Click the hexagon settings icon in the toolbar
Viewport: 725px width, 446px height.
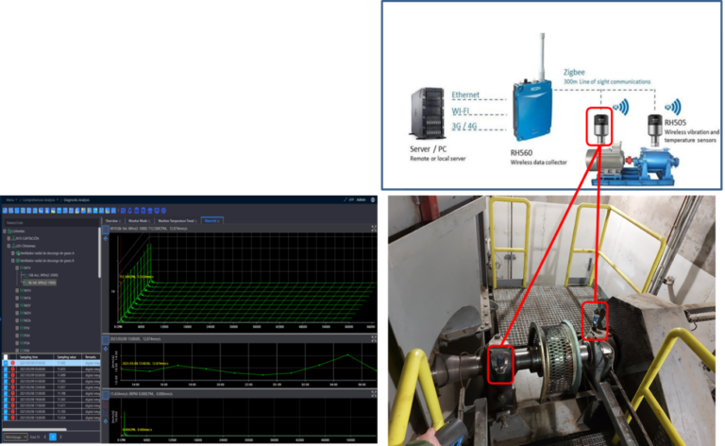[163, 211]
